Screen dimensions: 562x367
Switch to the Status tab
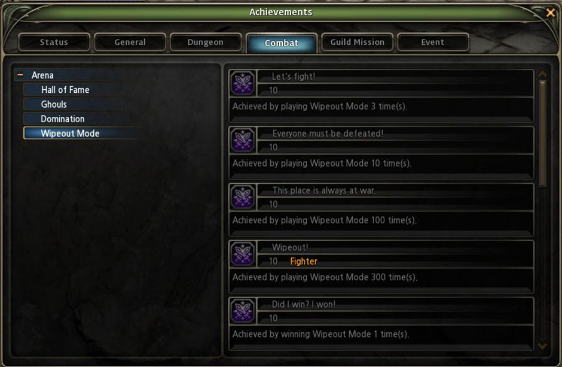pyautogui.click(x=54, y=43)
